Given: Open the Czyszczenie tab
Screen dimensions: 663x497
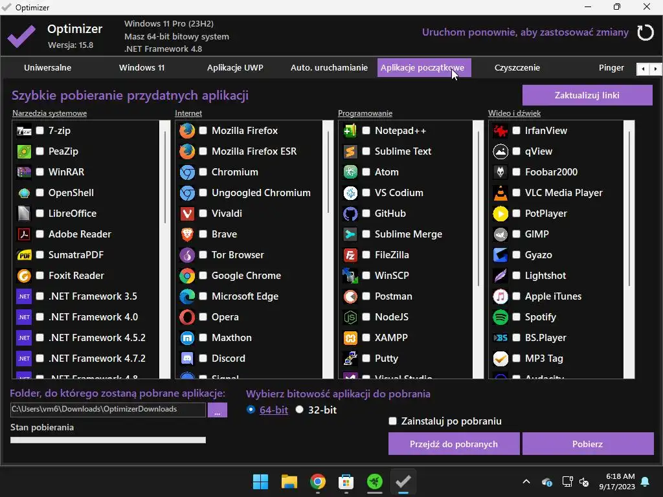Looking at the screenshot, I should click(517, 67).
